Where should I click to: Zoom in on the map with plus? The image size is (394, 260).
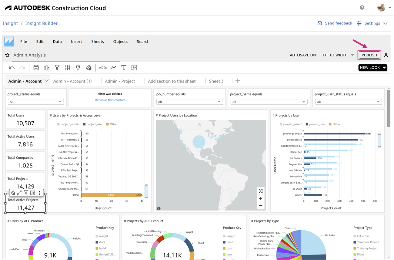pyautogui.click(x=261, y=198)
